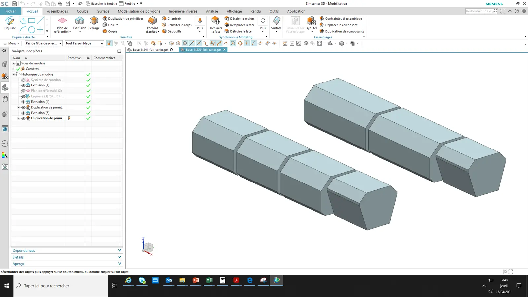Hide Extrusion (1) via eye icon

click(23, 85)
